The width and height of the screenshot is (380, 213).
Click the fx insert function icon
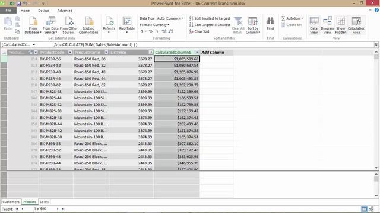[x=55, y=45]
